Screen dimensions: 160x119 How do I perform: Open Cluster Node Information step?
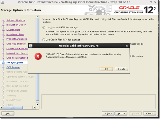coord(17,48)
